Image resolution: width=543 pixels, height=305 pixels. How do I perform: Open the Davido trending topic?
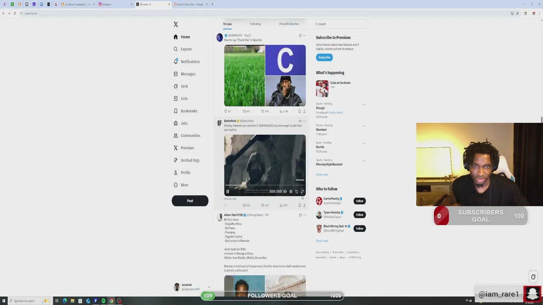(x=320, y=147)
